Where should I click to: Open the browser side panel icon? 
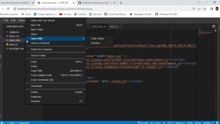pos(211,9)
